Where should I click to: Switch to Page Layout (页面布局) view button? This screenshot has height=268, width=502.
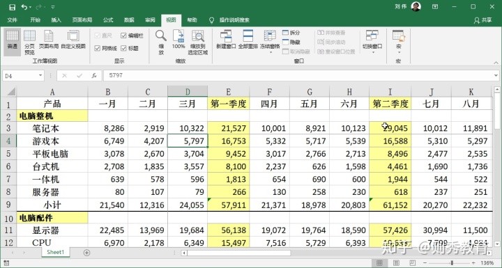[49, 40]
